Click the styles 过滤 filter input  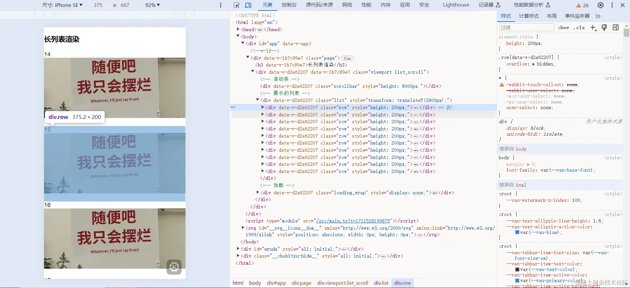point(526,28)
